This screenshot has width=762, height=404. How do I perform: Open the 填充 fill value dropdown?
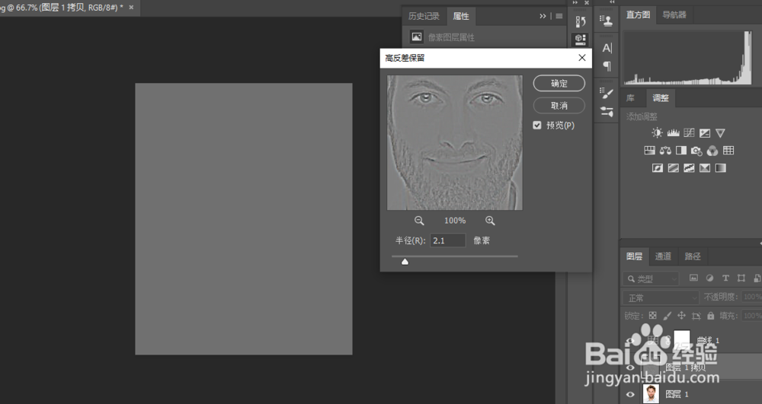(x=752, y=316)
